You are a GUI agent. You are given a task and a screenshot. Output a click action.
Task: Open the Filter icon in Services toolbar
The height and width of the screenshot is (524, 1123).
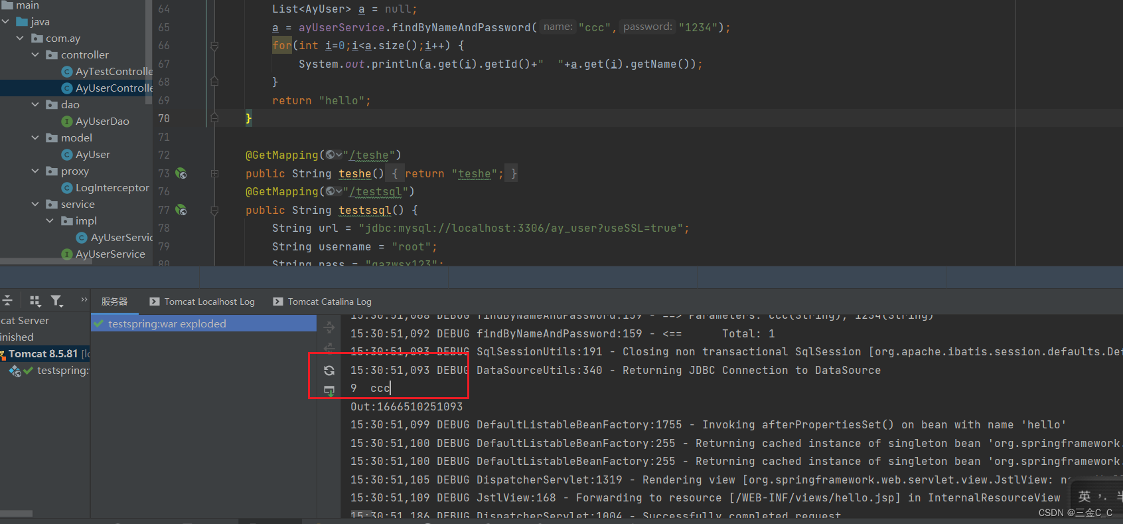coord(57,301)
